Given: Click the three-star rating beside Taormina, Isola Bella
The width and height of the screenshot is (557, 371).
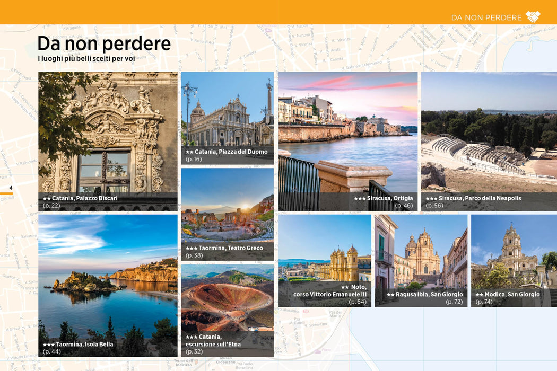Looking at the screenshot, I should pos(49,344).
